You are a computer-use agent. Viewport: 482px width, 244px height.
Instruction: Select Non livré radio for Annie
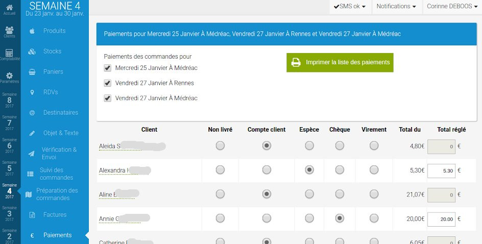pyautogui.click(x=220, y=218)
